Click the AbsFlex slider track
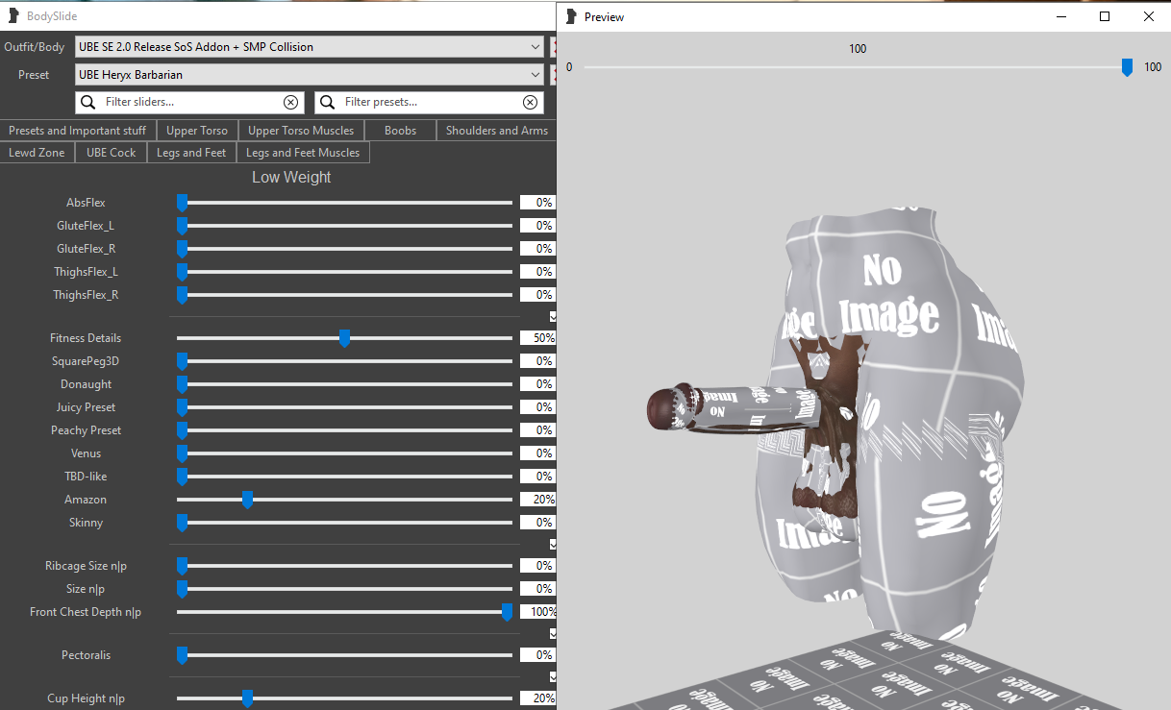Screen dimensions: 1171x710 [344, 203]
